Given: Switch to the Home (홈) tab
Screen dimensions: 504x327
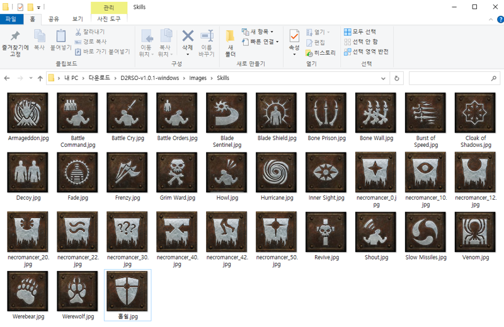Looking at the screenshot, I should coord(33,20).
